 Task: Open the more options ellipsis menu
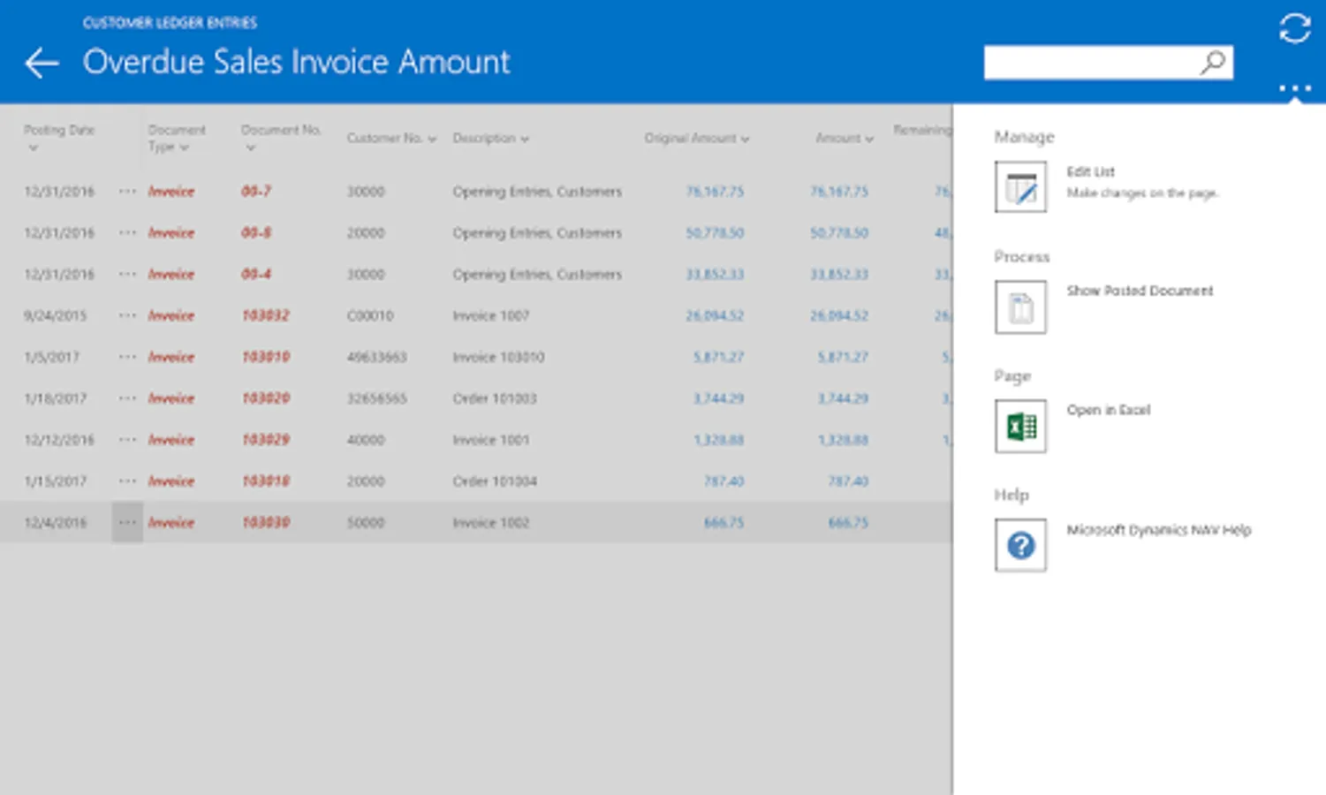pos(1294,88)
